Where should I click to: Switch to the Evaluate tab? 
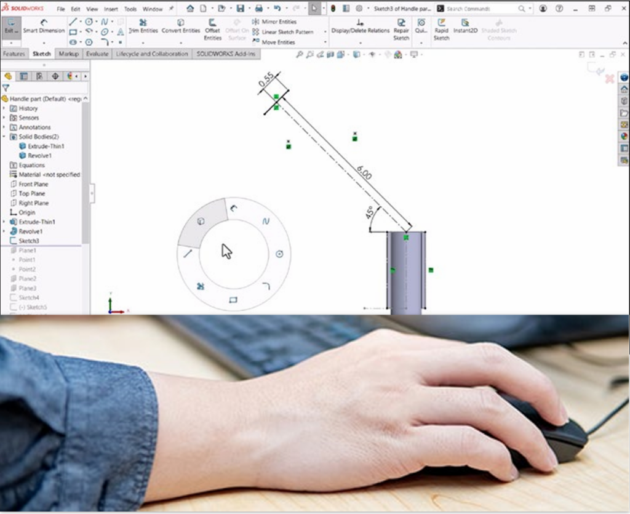(97, 54)
